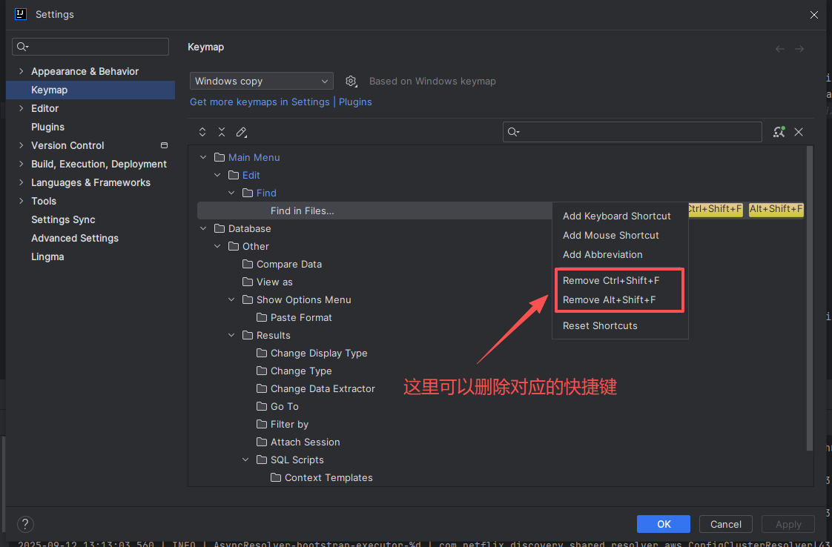Screen dimensions: 832x547
Task: Click the folder icon next to Attach Session
Action: (x=262, y=442)
